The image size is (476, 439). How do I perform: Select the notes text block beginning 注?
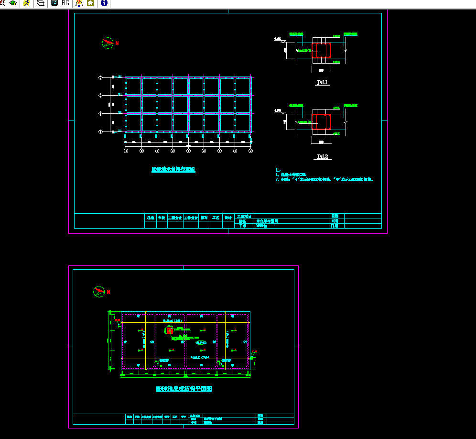324,175
